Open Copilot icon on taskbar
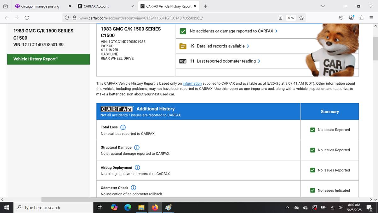This screenshot has height=213, width=378. [x=114, y=208]
